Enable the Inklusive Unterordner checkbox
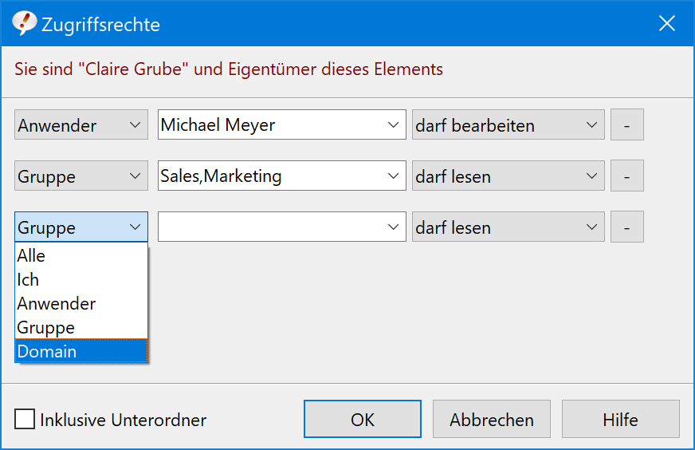 pos(25,419)
